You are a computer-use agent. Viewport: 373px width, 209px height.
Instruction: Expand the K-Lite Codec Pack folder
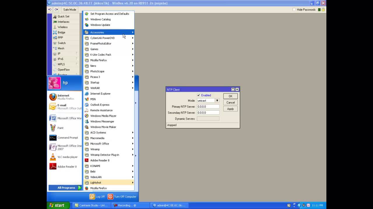coord(109,55)
